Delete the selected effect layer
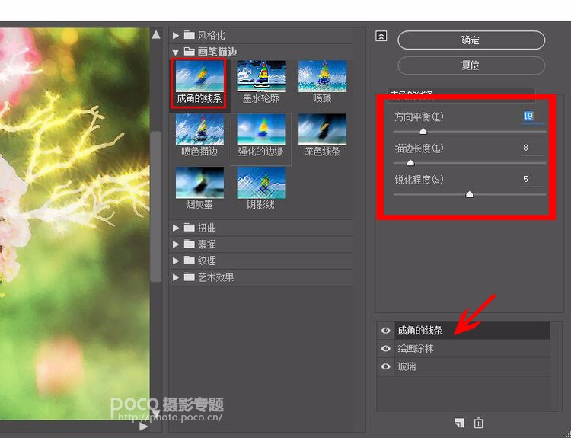Screen dimensions: 571x438 click(x=478, y=423)
